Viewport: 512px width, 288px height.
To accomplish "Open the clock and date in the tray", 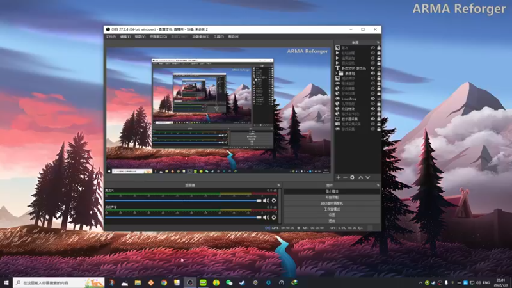I will pyautogui.click(x=500, y=282).
